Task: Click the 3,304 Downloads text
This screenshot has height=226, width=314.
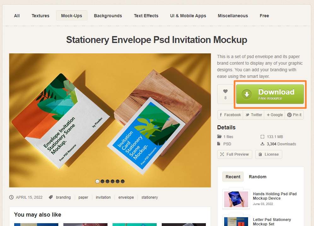Action: [281, 144]
